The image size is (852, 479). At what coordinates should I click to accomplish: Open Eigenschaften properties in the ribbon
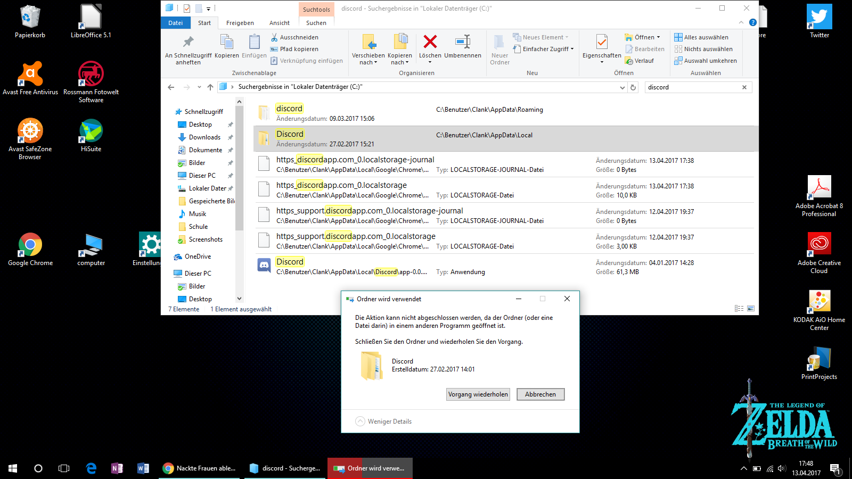[602, 43]
